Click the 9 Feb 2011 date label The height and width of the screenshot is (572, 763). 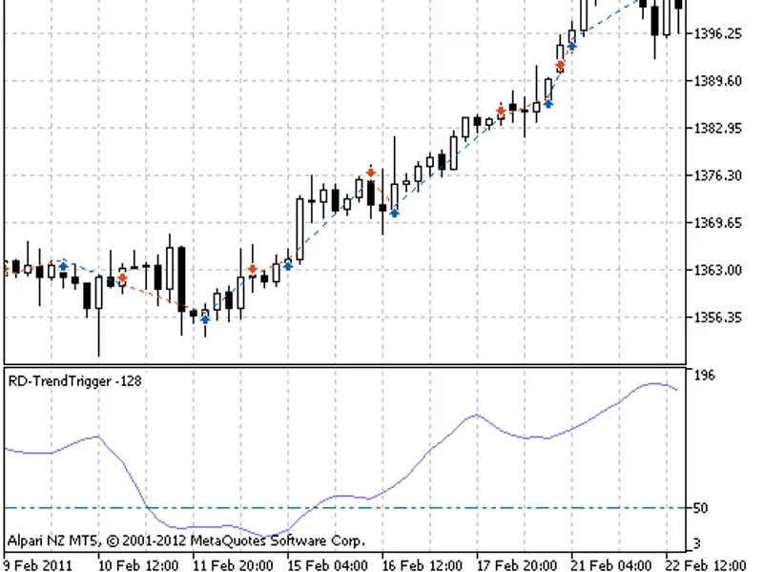(x=37, y=565)
